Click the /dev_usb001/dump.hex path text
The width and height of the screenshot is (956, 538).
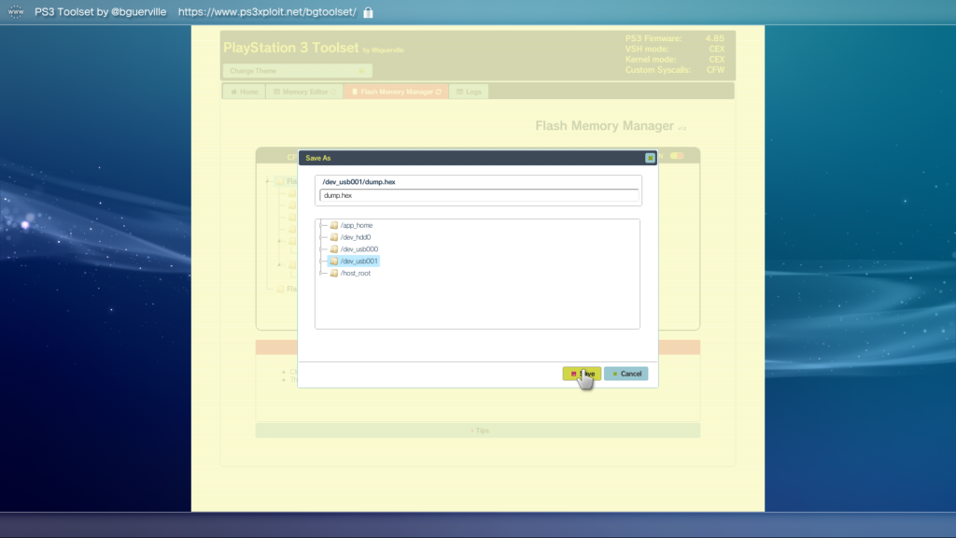[x=358, y=182]
